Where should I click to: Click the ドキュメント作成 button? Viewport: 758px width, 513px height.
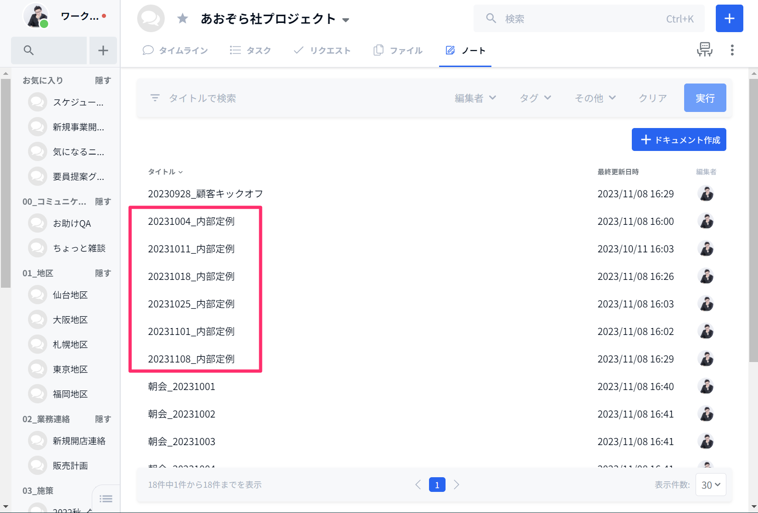click(679, 139)
